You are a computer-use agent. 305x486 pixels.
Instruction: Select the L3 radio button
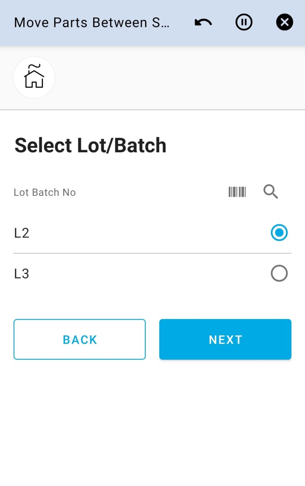[x=279, y=273]
